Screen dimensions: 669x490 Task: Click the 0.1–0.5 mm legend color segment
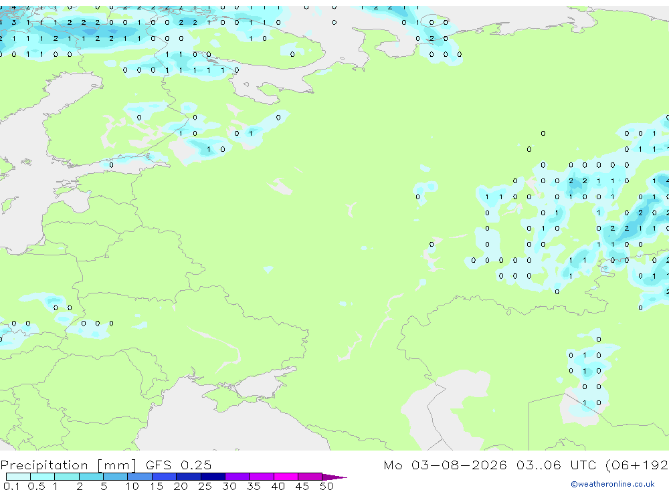[x=18, y=477]
